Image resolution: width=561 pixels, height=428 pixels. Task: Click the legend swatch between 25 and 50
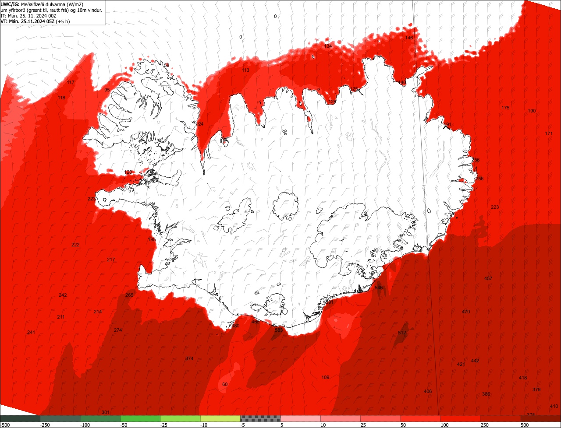click(380, 418)
